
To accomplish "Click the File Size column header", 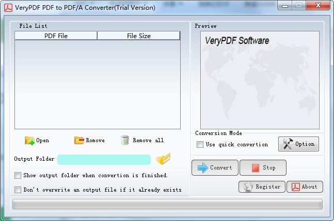I will pos(139,36).
